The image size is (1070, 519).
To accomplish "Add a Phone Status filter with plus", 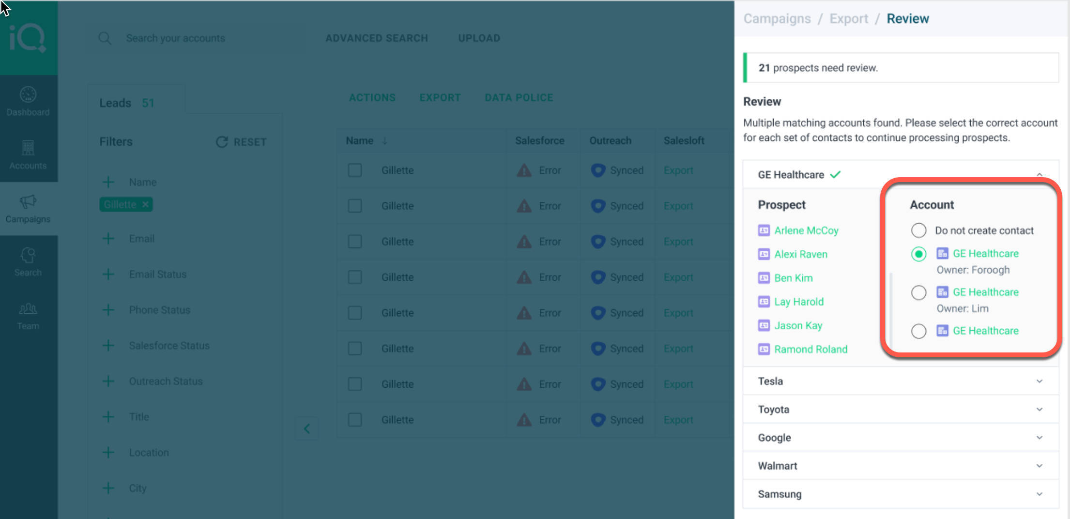I will click(x=108, y=310).
